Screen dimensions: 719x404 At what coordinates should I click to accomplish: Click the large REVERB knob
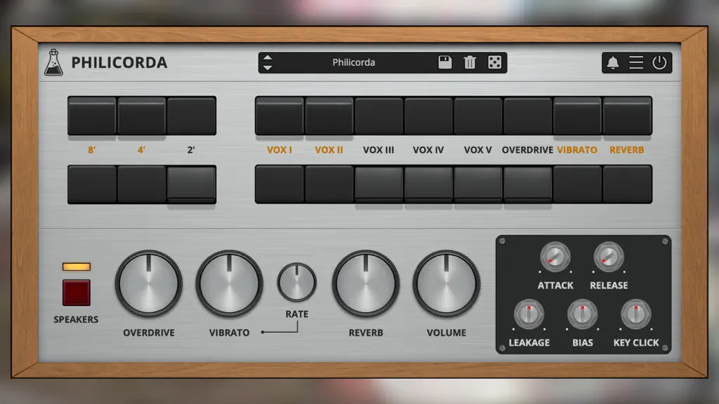[365, 283]
